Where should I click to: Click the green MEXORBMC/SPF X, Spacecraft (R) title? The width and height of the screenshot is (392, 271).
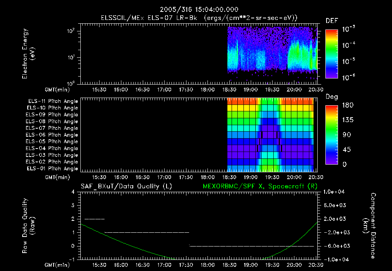(260, 186)
